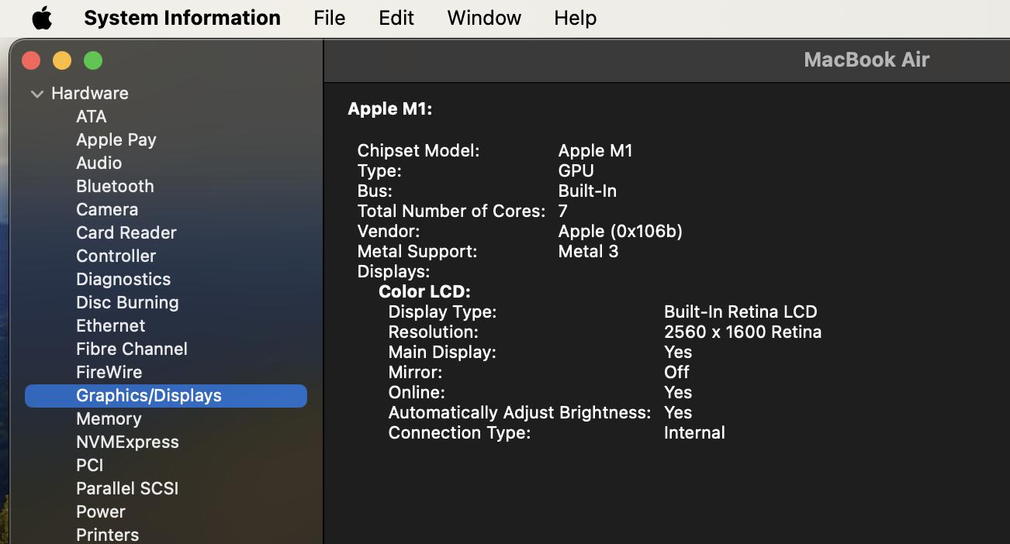Open the Edit menu
1010x544 pixels.
pos(396,18)
